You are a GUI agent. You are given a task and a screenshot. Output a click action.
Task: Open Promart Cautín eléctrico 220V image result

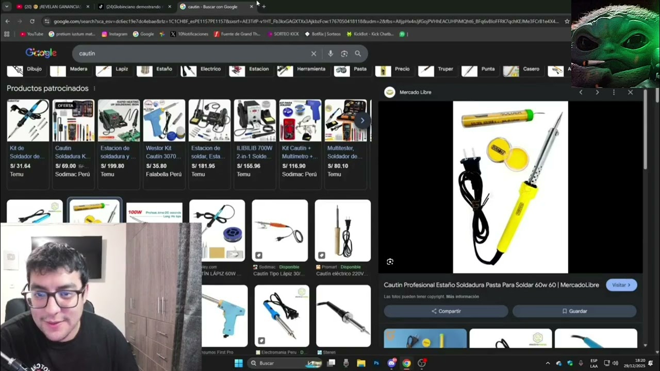click(343, 238)
